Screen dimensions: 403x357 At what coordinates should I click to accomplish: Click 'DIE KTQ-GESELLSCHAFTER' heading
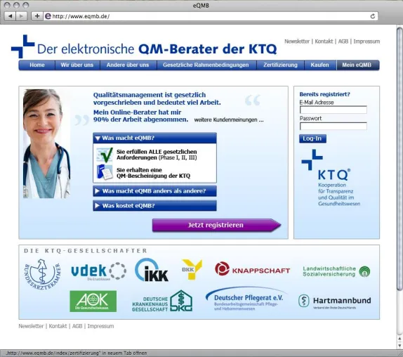click(86, 251)
